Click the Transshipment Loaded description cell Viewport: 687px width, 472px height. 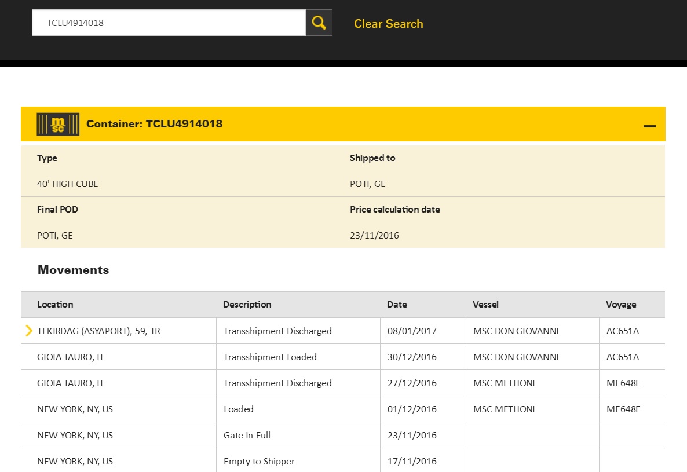point(270,357)
